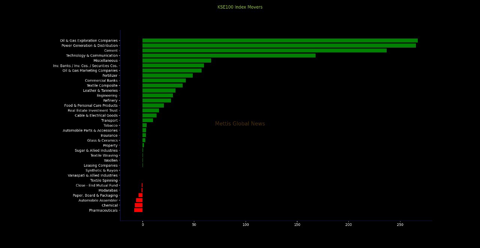Select the Paper, Board & Packaging label
Viewport: 480px width, 248px height.
pyautogui.click(x=95, y=196)
